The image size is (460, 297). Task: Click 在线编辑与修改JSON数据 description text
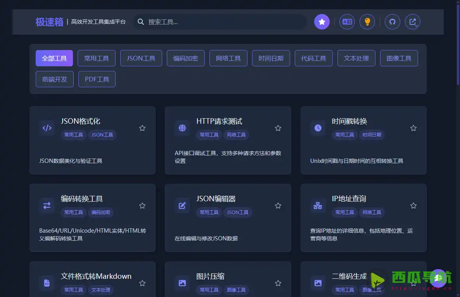[206, 238]
